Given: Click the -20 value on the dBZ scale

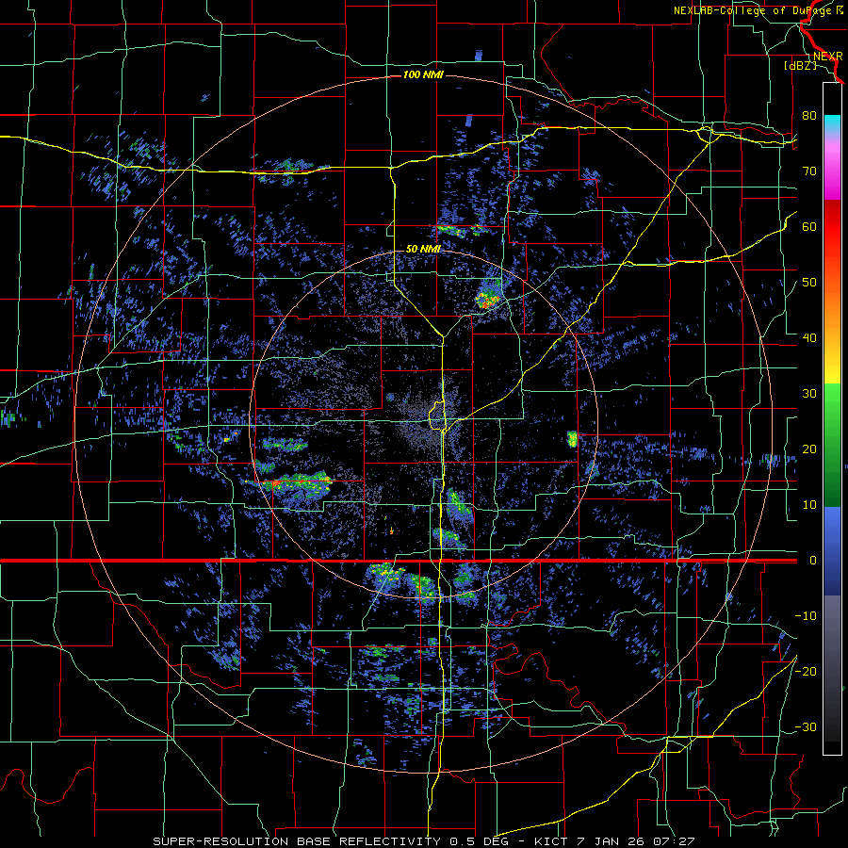Looking at the screenshot, I should (x=806, y=672).
